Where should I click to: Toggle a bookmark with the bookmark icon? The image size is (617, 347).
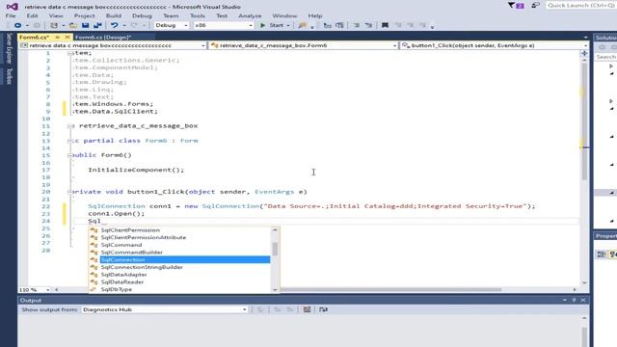coord(385,25)
